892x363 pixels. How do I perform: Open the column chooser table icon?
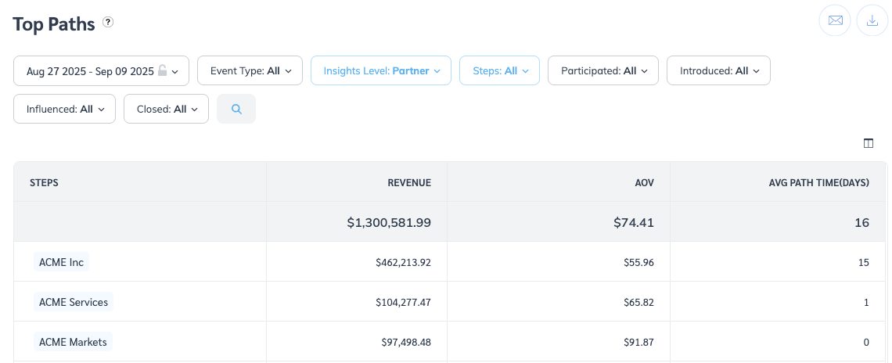click(x=869, y=143)
